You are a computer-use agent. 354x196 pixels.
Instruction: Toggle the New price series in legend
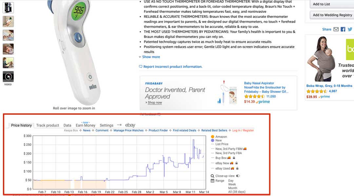pyautogui.click(x=216, y=140)
